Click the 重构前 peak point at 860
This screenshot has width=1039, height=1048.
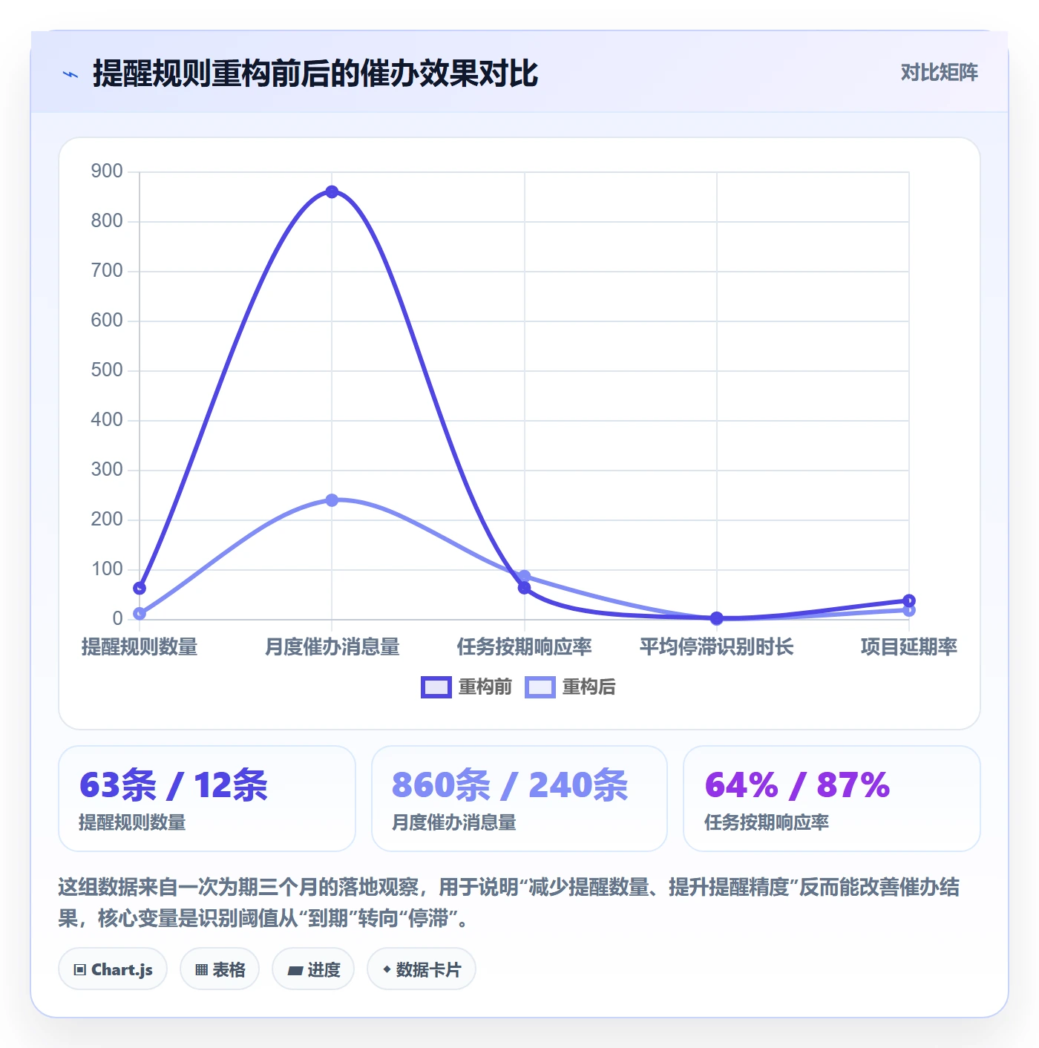pos(332,192)
